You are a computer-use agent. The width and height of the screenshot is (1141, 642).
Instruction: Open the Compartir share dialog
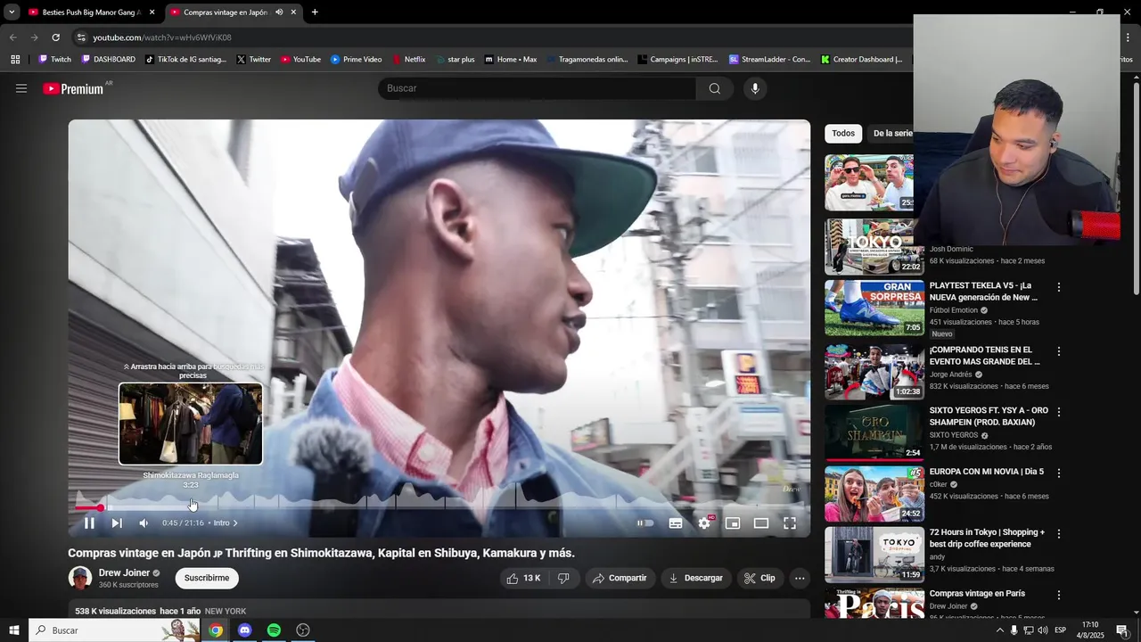point(620,578)
